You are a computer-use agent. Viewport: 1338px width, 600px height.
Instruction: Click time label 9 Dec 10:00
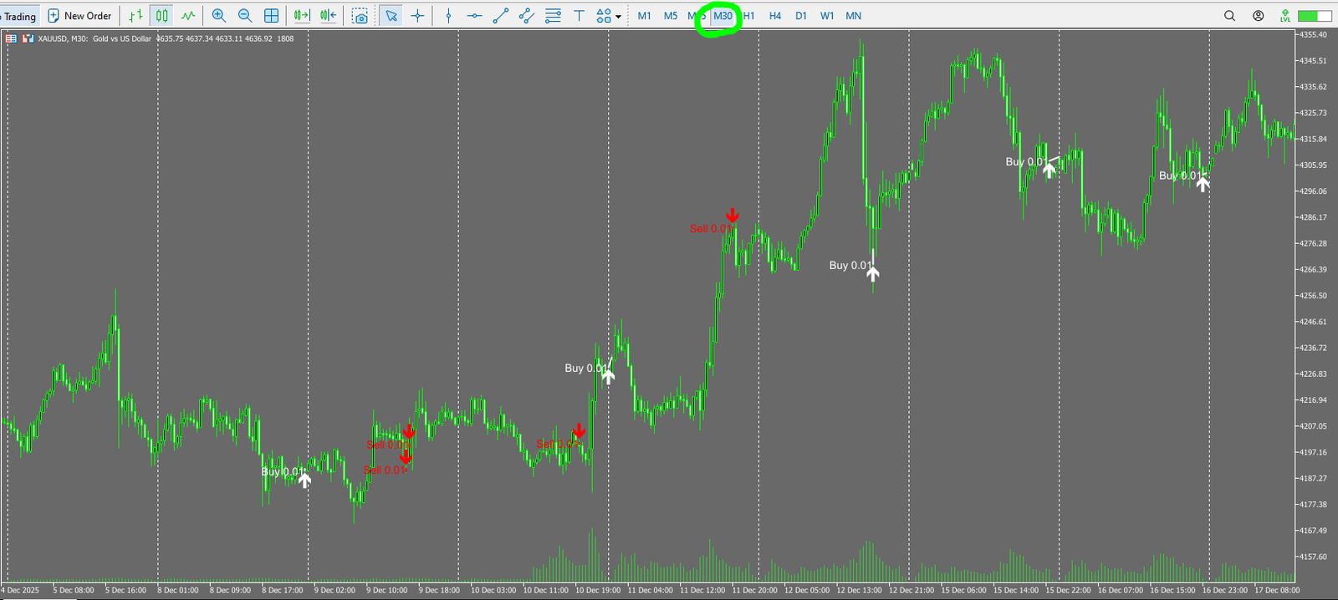pyautogui.click(x=388, y=590)
